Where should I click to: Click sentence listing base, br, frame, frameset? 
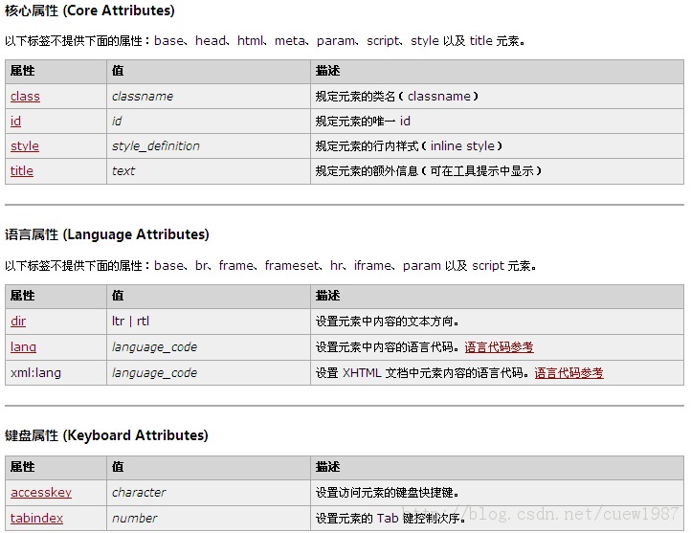(271, 266)
